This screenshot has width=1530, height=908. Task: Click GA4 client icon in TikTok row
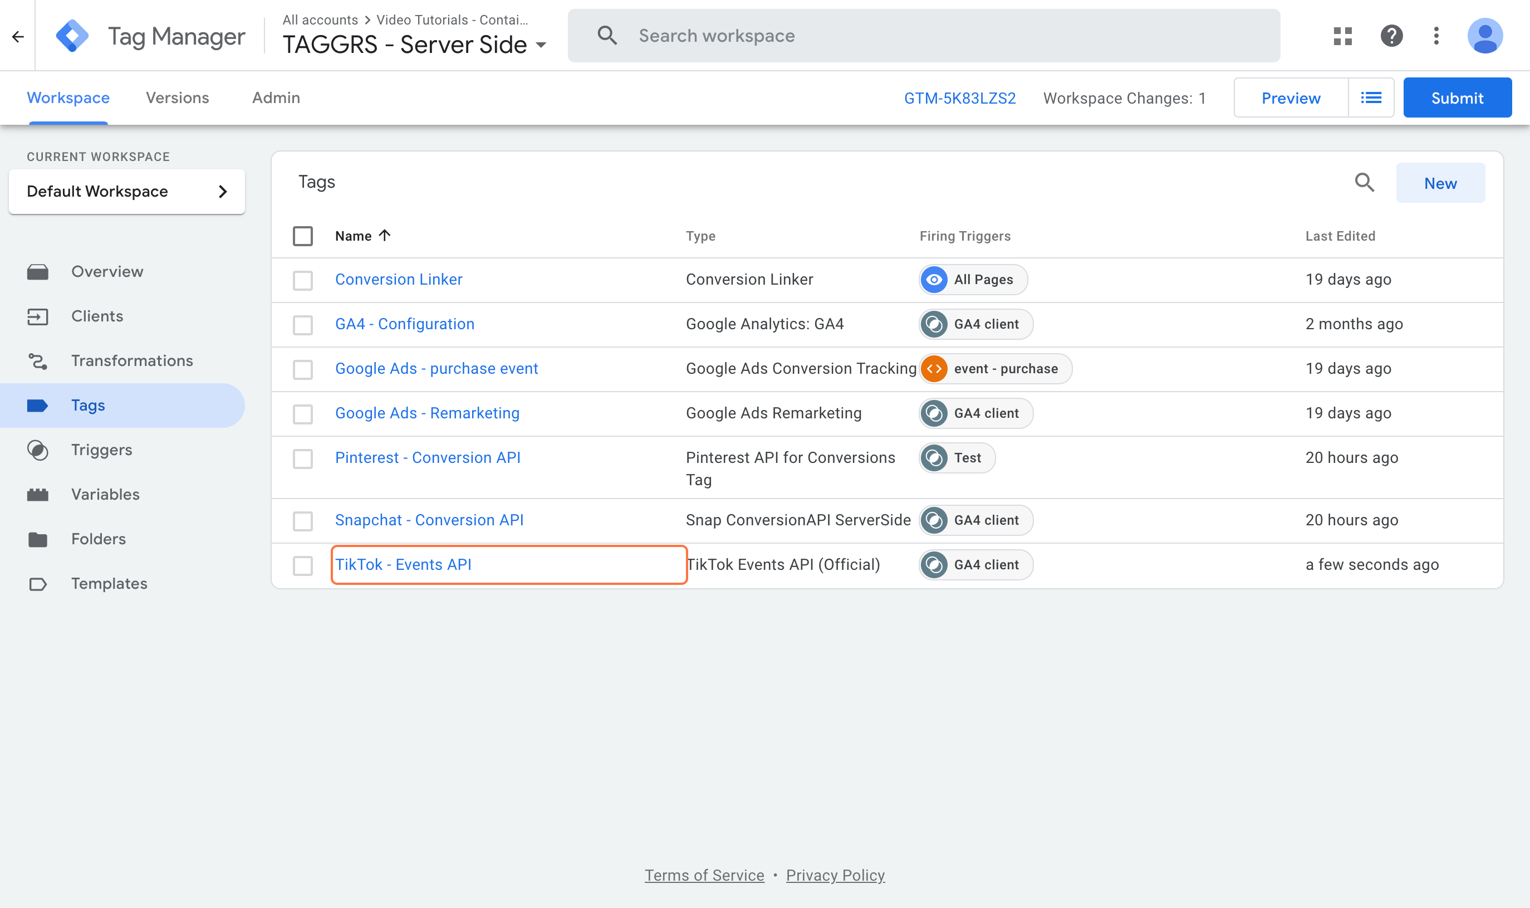[x=934, y=565]
